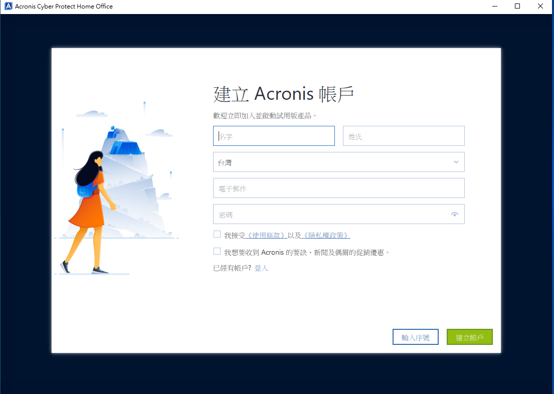Click the 登入 sign-in link

(261, 268)
